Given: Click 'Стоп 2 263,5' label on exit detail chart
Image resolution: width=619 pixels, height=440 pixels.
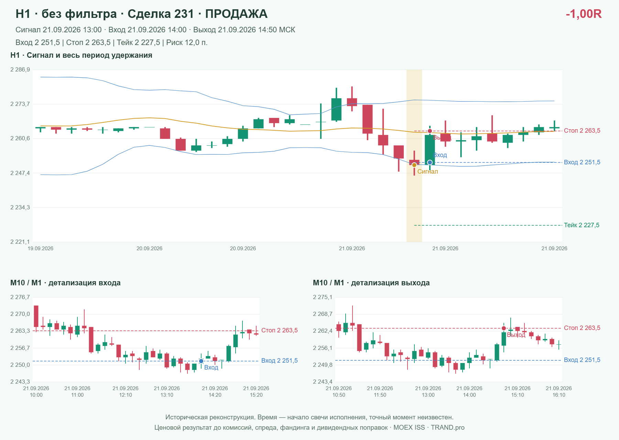Looking at the screenshot, I should click(582, 328).
